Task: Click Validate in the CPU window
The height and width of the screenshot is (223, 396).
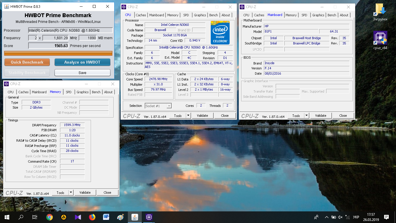Action: tap(202, 116)
